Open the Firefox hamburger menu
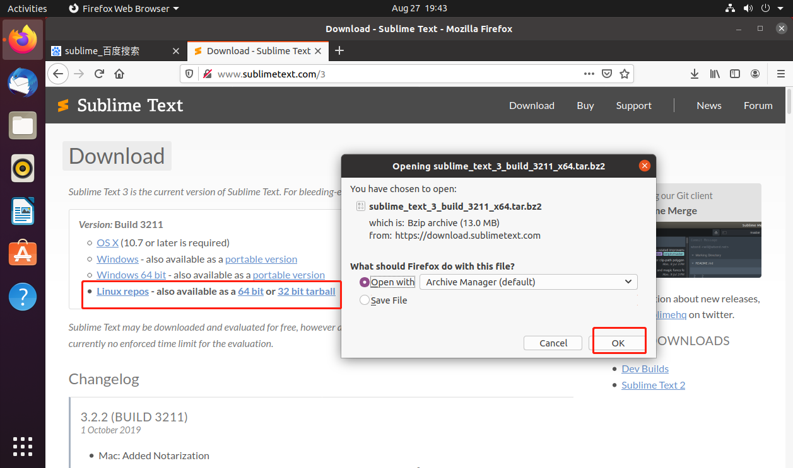Screen dimensions: 793x468 (780, 74)
